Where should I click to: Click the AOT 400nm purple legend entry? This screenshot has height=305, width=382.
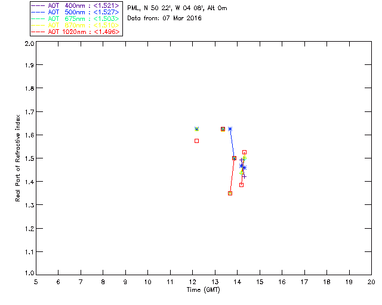(75, 5)
